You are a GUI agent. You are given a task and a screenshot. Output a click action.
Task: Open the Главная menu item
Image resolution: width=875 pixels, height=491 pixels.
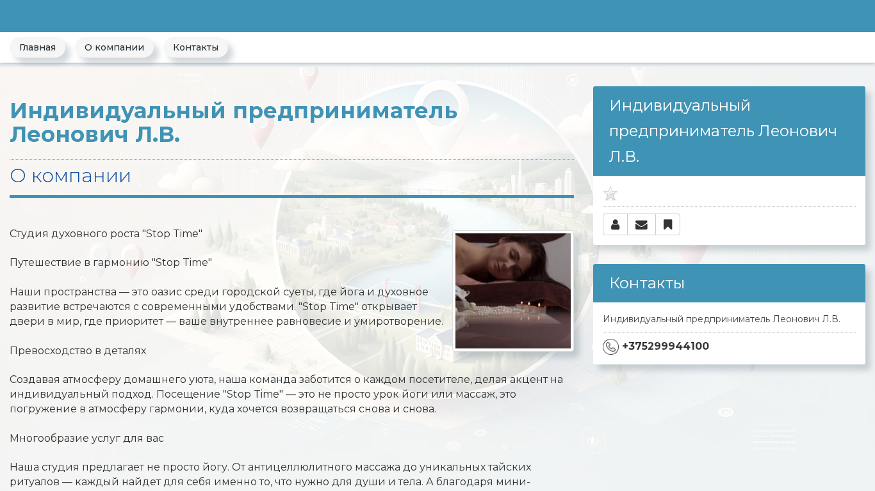pyautogui.click(x=37, y=47)
